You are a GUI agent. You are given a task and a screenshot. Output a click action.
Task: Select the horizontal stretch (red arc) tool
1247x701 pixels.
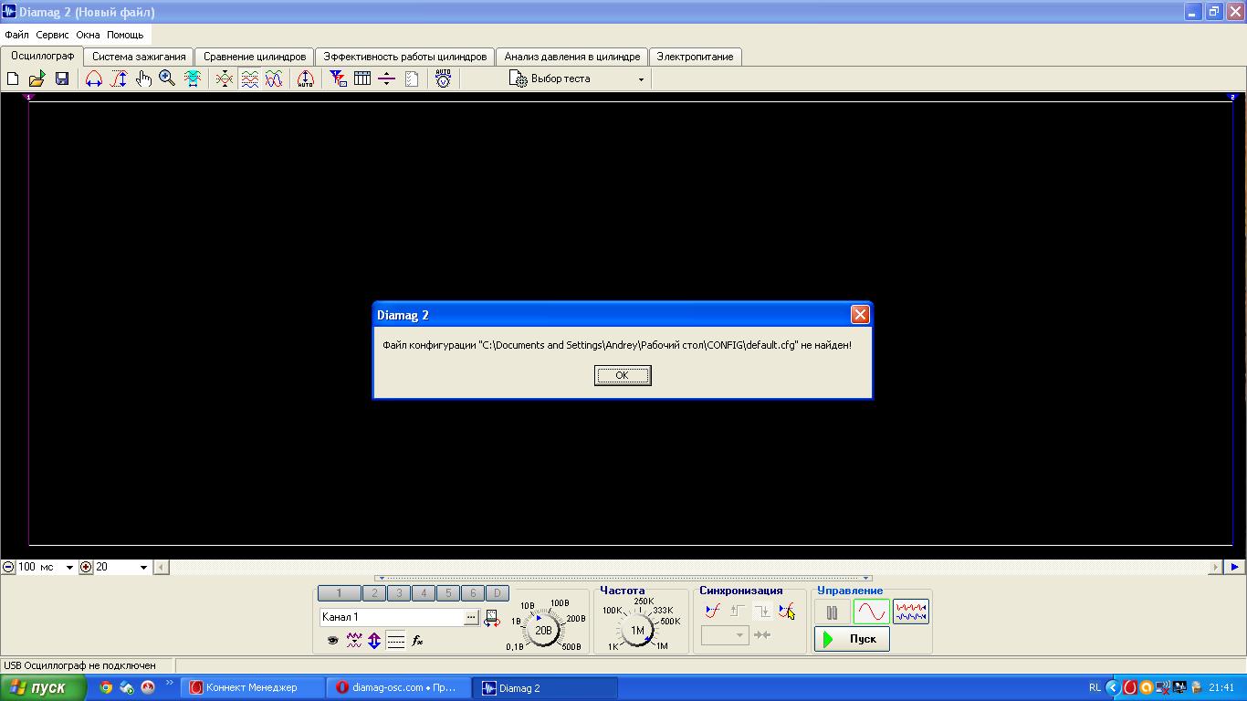(94, 79)
